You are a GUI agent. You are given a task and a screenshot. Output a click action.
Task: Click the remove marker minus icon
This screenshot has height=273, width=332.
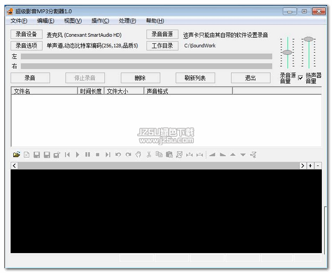(x=200, y=155)
